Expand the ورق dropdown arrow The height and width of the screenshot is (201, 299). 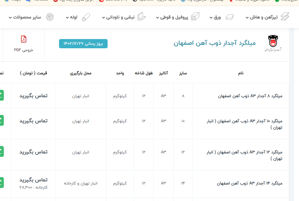click(x=211, y=18)
